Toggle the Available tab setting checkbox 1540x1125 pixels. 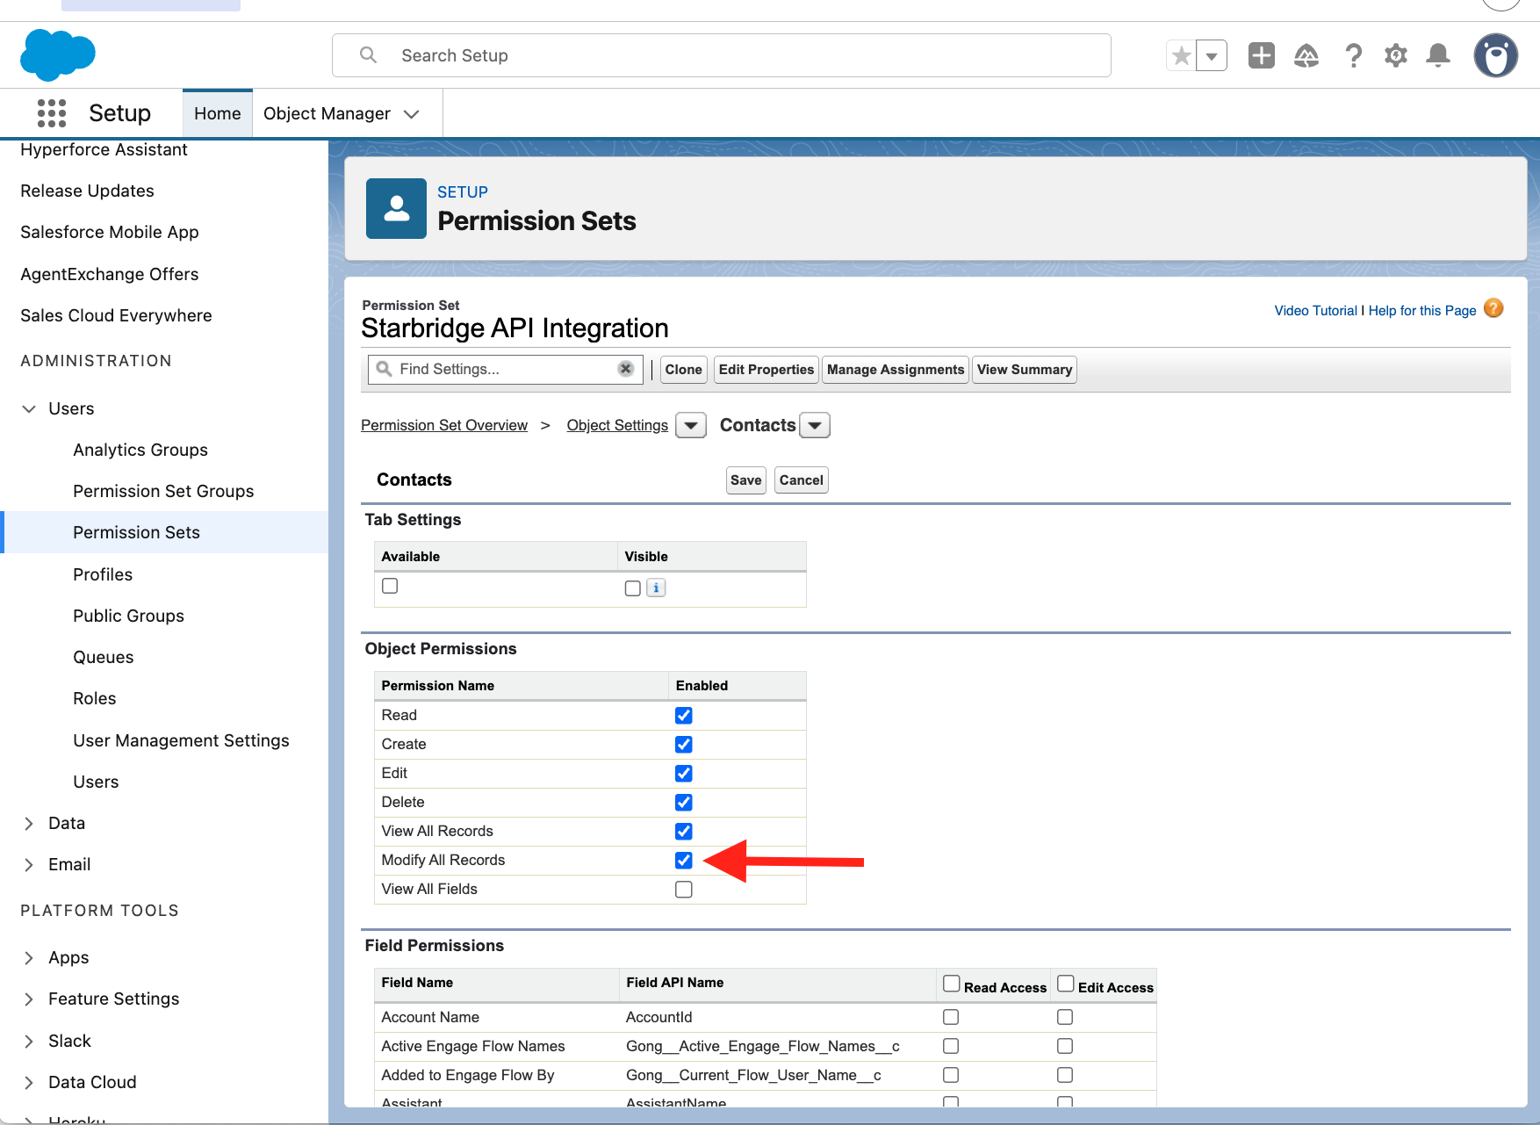click(x=390, y=586)
